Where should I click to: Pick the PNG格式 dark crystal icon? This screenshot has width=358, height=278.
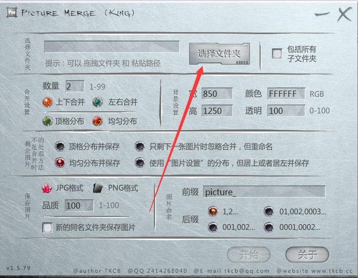(x=98, y=188)
